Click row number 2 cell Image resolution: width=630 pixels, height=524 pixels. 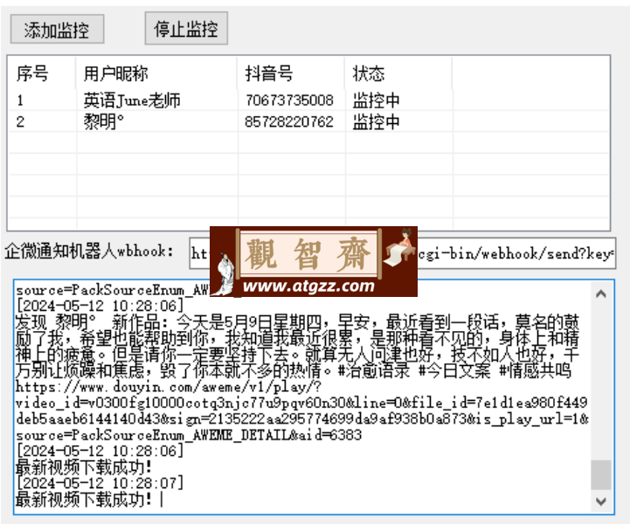tap(20, 121)
